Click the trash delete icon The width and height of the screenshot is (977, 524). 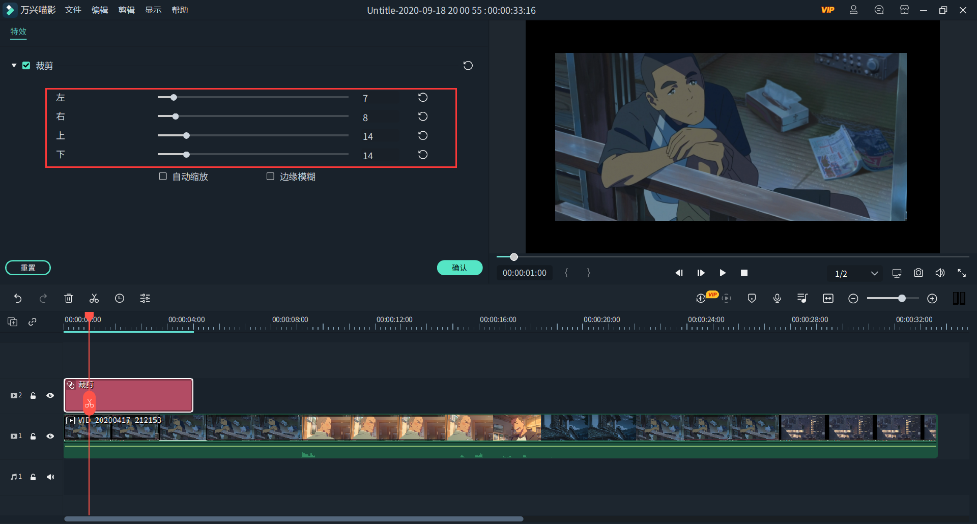click(69, 299)
